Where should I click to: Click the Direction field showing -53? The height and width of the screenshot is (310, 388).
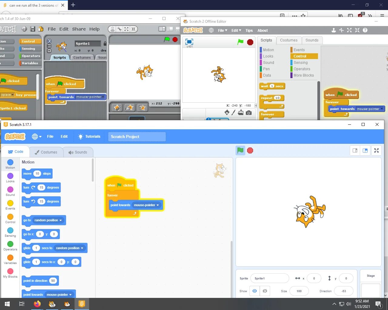(344, 291)
